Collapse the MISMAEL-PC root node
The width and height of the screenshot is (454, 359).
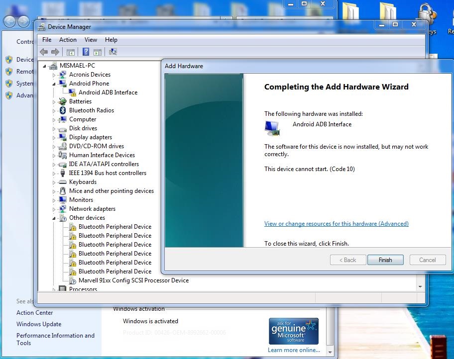[x=44, y=66]
